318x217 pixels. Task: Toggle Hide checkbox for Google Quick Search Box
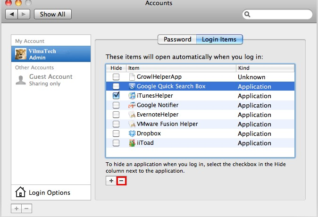point(116,86)
